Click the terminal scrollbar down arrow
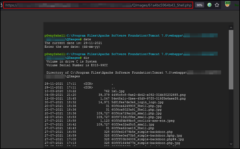Viewport: 240px width, 149px height. [x=231, y=144]
